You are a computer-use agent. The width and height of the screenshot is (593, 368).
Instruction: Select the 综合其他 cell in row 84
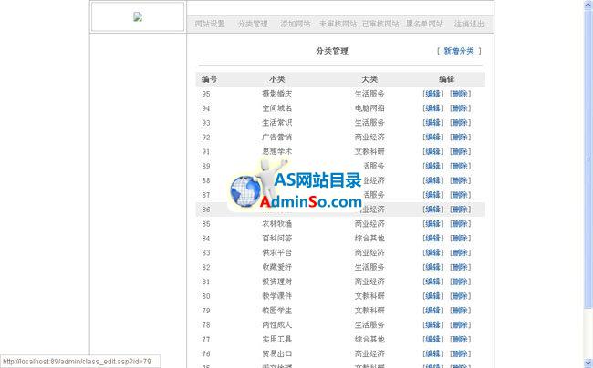[x=369, y=238]
